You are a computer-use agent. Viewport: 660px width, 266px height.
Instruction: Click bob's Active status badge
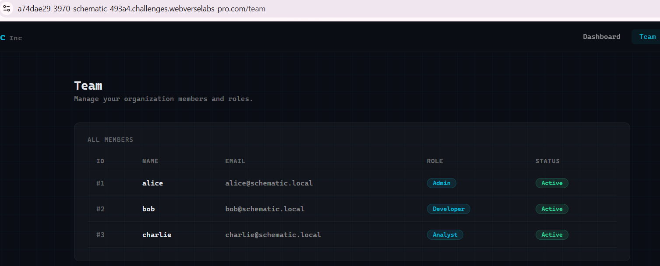(551, 209)
